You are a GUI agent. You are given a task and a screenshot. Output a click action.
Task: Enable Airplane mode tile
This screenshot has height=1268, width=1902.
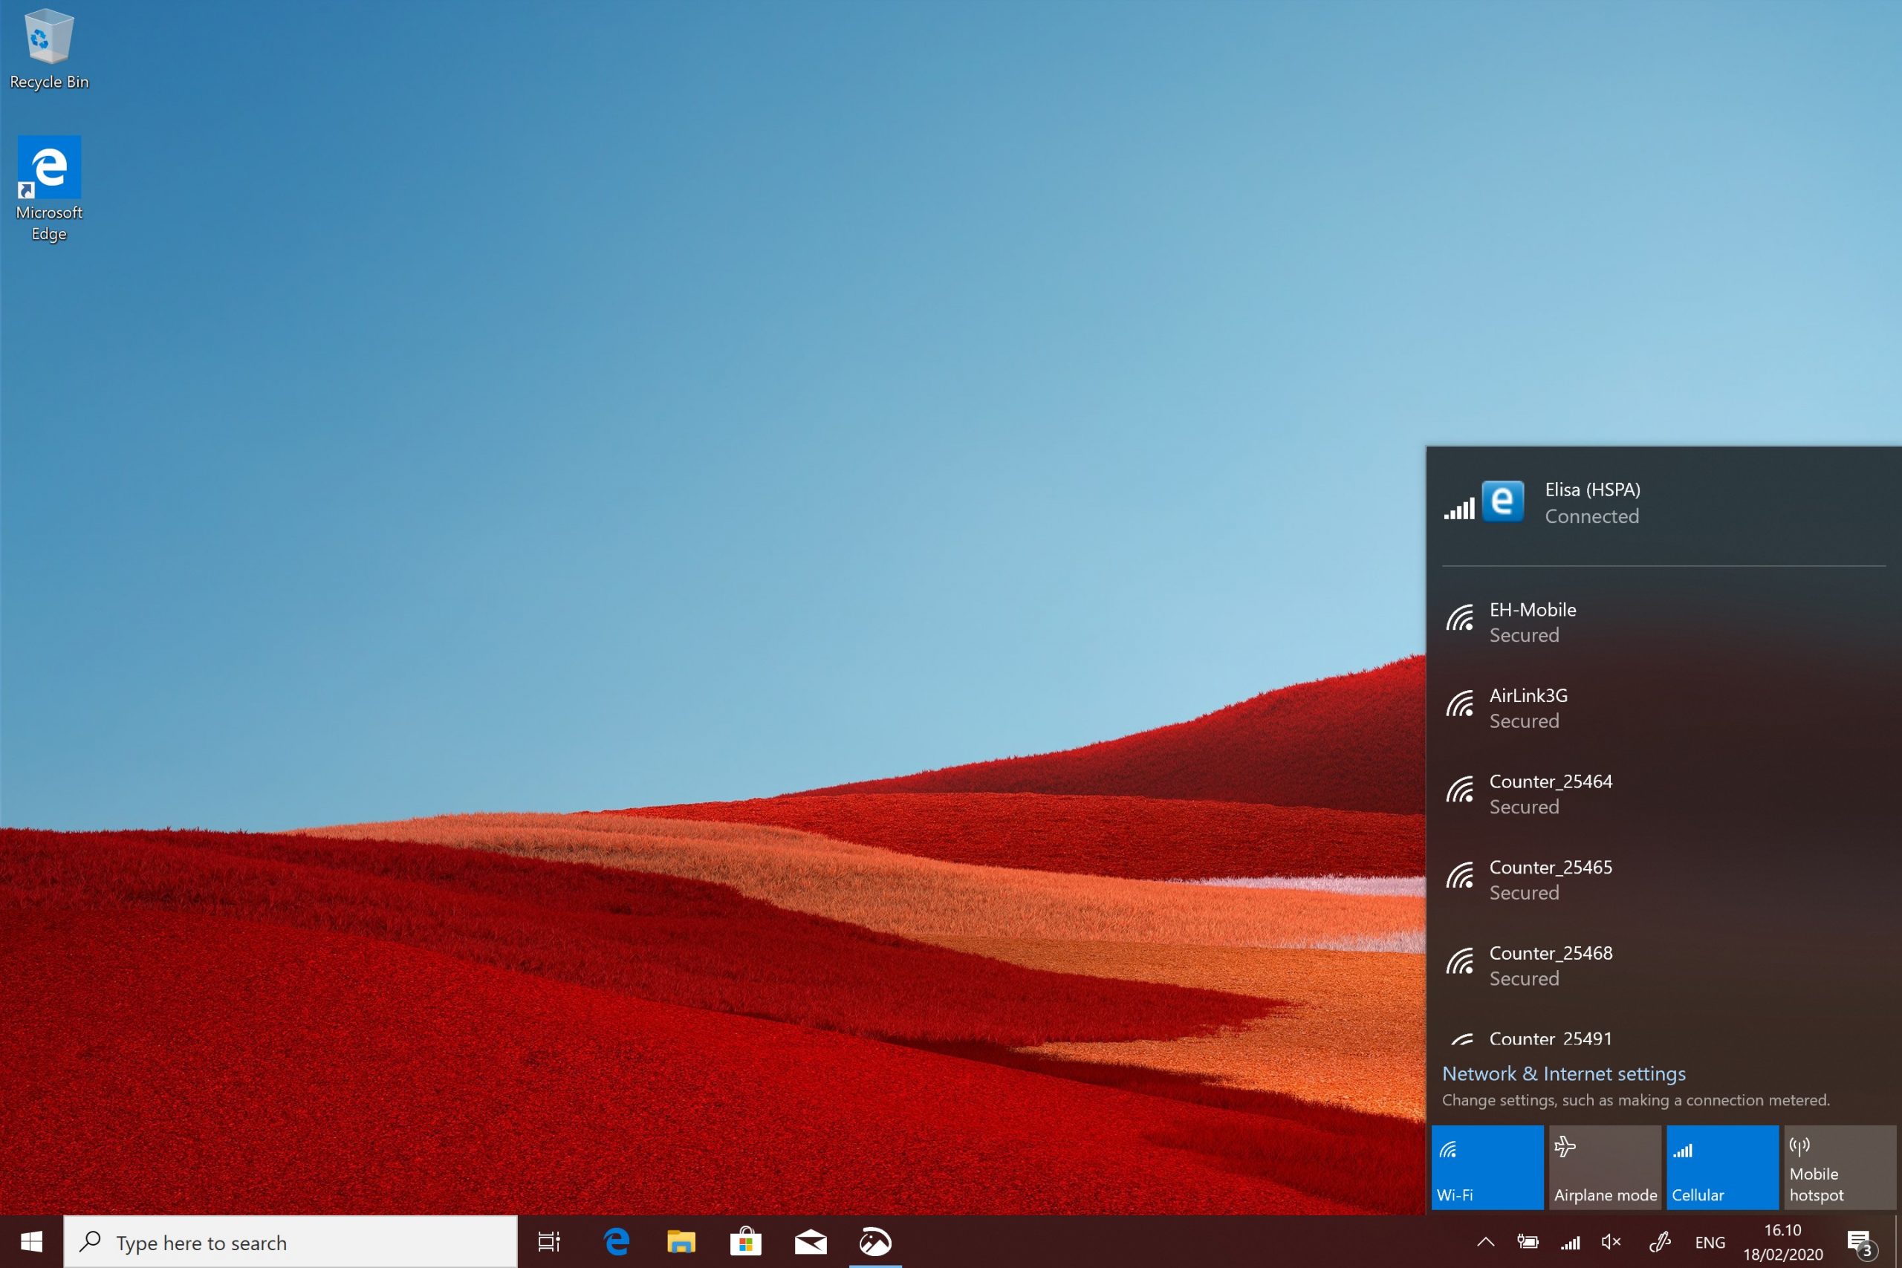(x=1604, y=1167)
